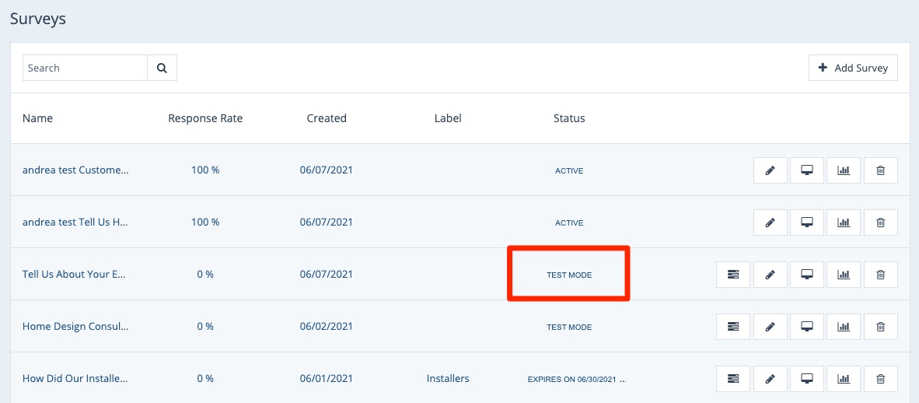This screenshot has width=919, height=403.
Task: Delete the andrea test Customer survey
Action: coord(880,170)
